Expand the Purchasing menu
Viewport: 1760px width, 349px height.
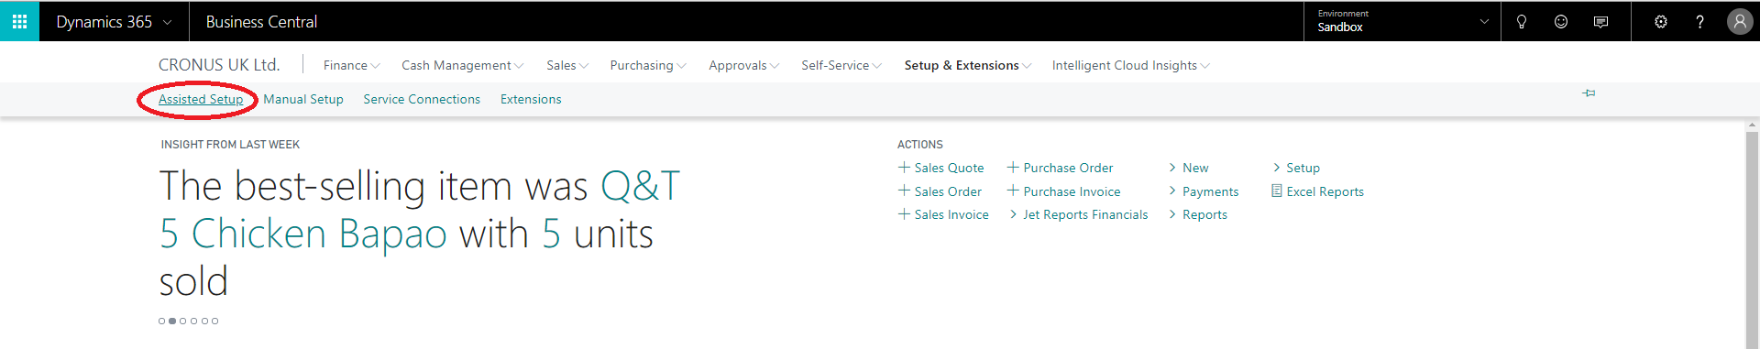pos(648,65)
